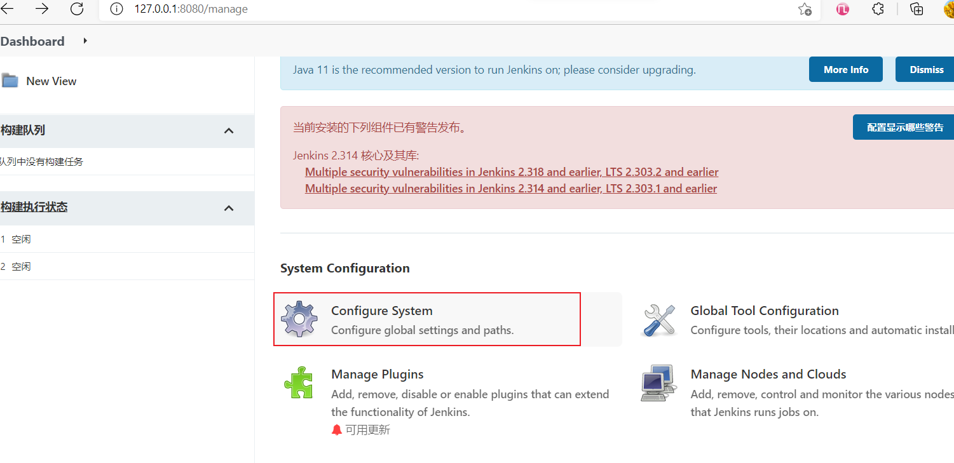Click the Configure System gear icon
This screenshot has width=954, height=463.
[299, 319]
